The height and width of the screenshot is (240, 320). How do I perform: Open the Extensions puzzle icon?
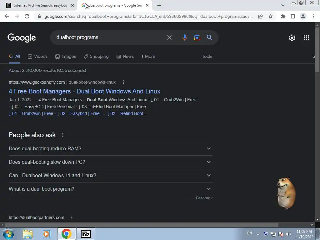tap(283, 16)
